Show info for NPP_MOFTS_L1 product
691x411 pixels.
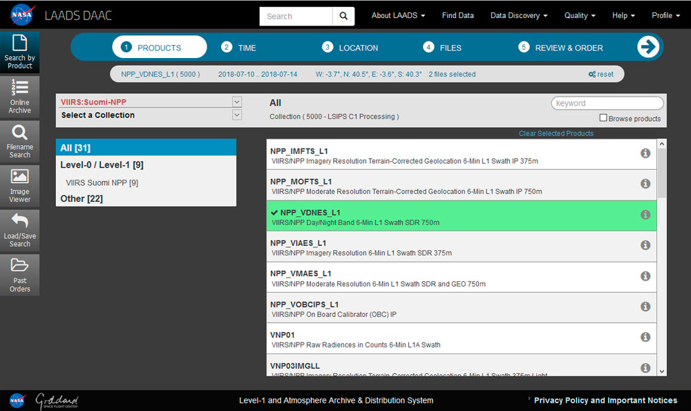point(645,183)
